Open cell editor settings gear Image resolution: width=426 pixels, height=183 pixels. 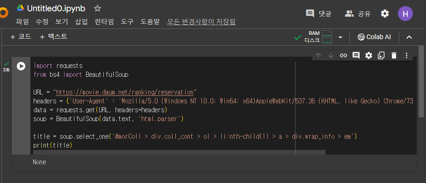tap(368, 55)
